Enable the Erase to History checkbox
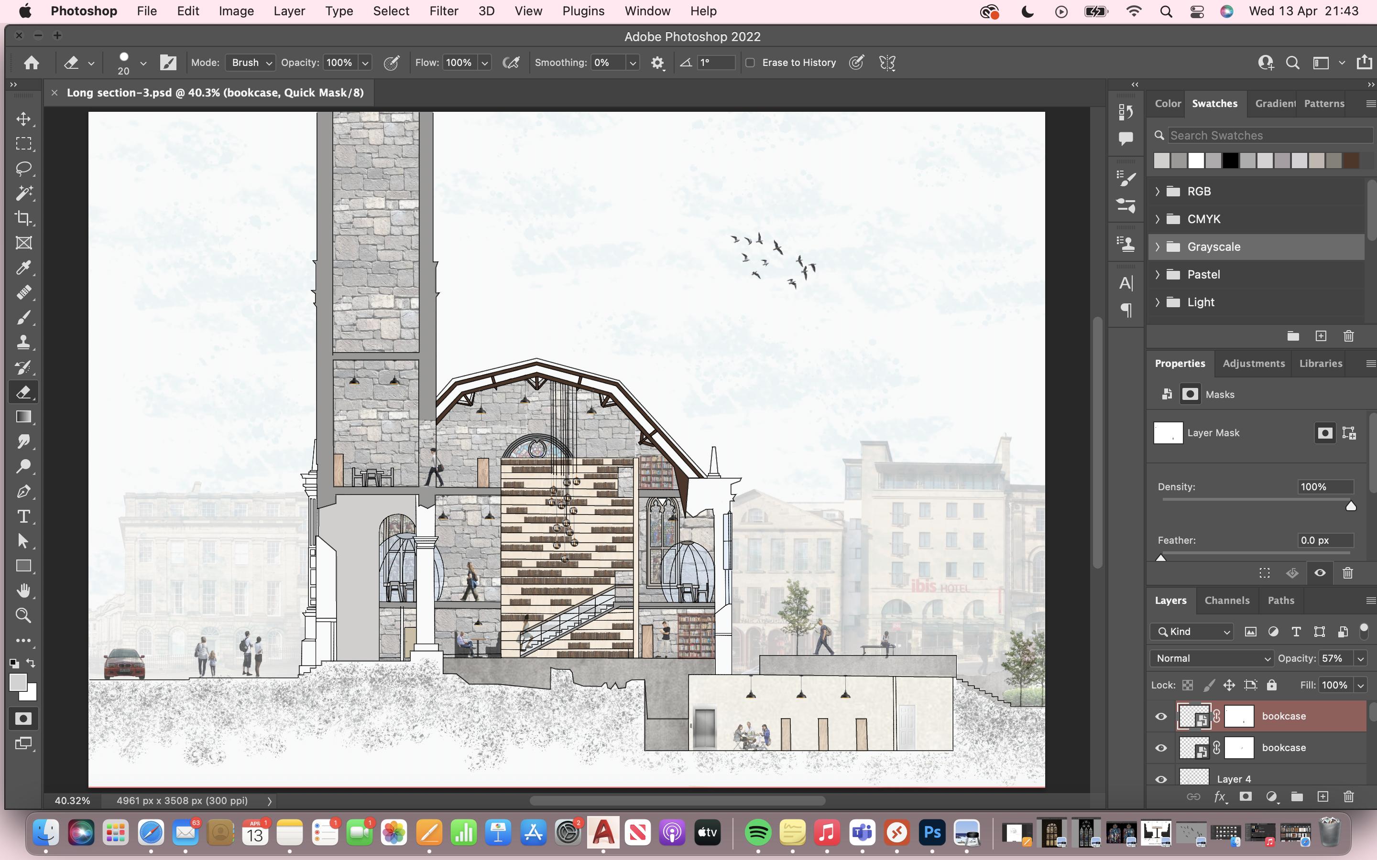 (750, 63)
